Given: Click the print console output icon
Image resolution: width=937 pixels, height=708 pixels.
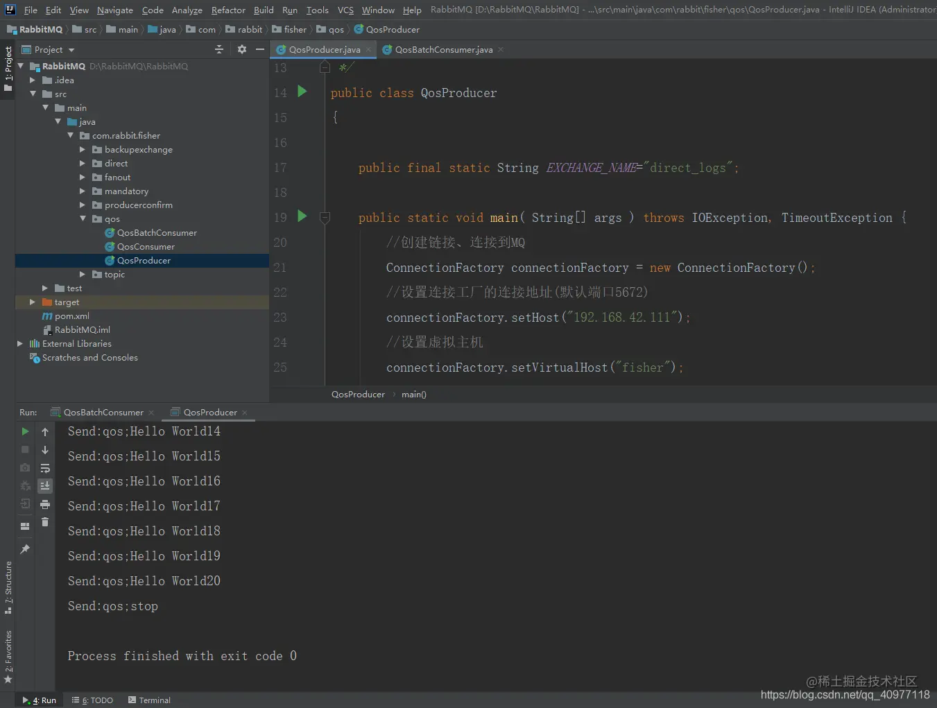Looking at the screenshot, I should pyautogui.click(x=45, y=504).
